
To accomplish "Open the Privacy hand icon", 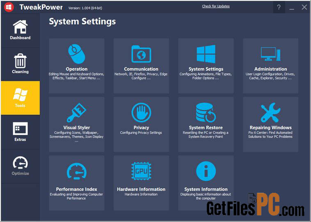I will [x=141, y=113].
